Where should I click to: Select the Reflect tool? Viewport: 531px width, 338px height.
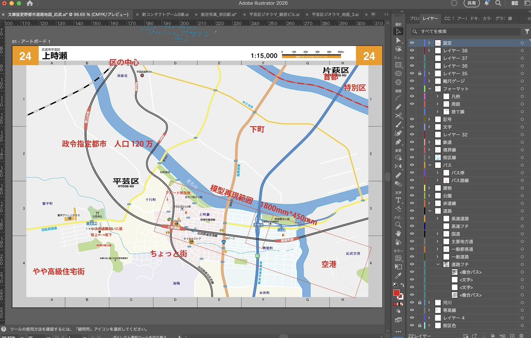click(398, 166)
